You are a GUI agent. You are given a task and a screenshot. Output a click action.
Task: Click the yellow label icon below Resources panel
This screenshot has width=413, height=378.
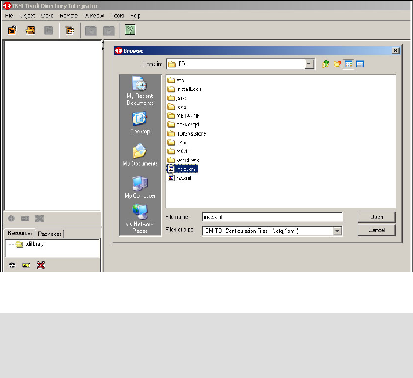coord(26,265)
